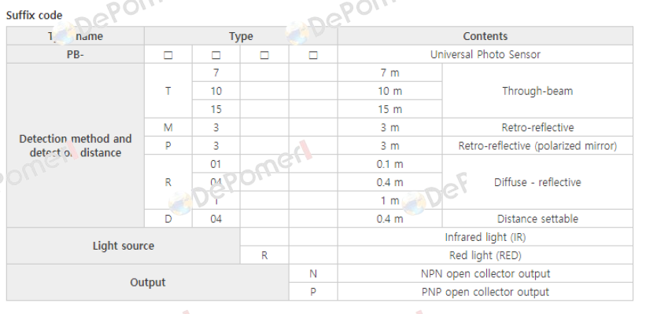Select the Universal Photo Sensor cell

[x=485, y=54]
